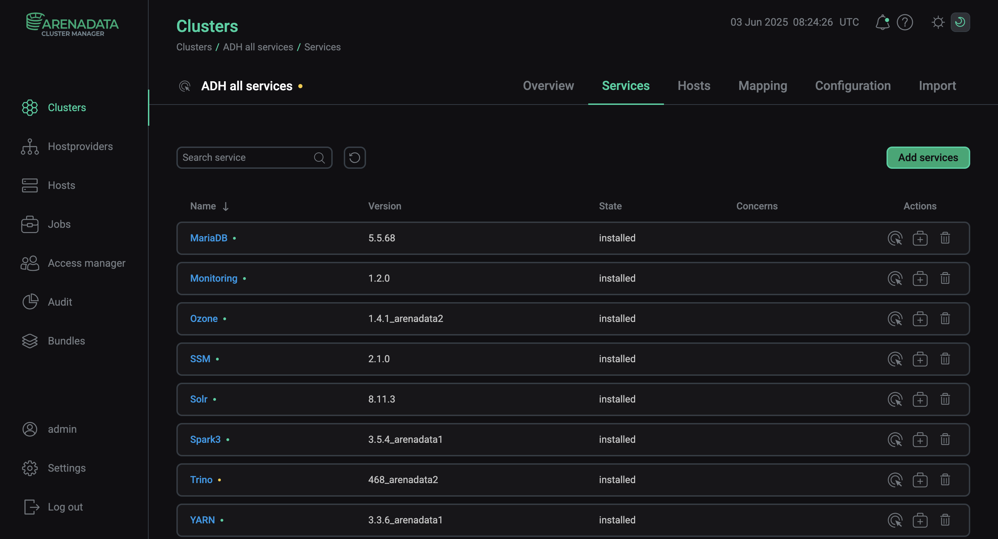Delete the Spark3 service via trash icon
998x539 pixels.
click(x=945, y=439)
